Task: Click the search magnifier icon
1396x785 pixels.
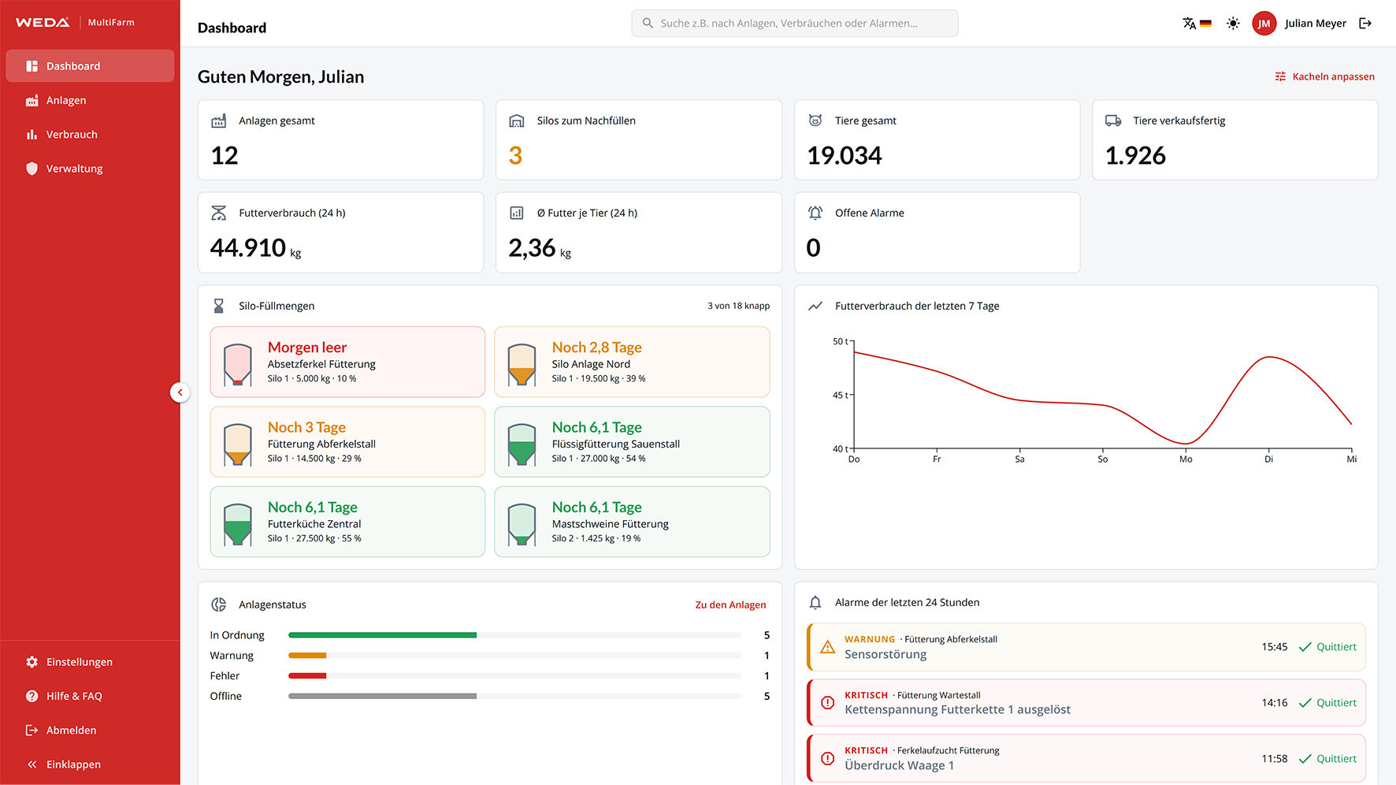Action: (648, 24)
